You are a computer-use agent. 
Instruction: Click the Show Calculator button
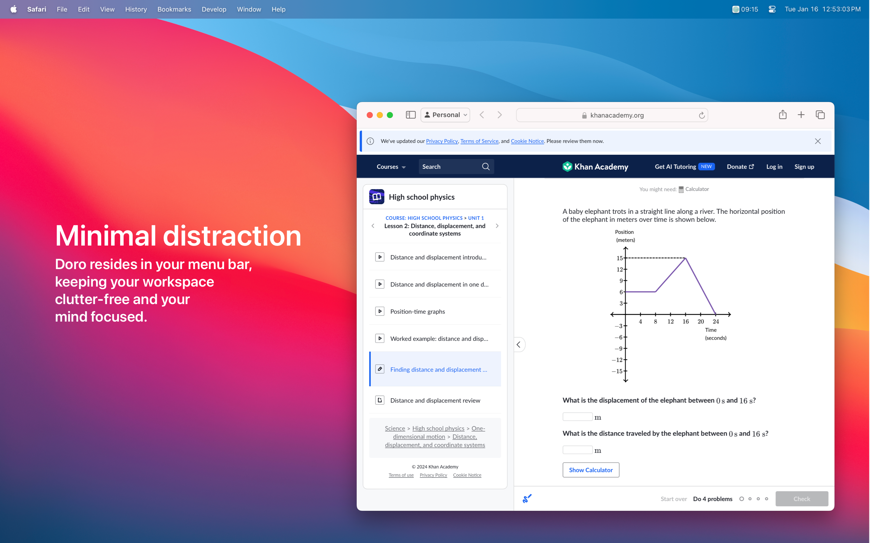[x=591, y=470]
